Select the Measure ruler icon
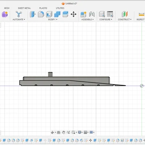The image size is (145, 145). 141,14
